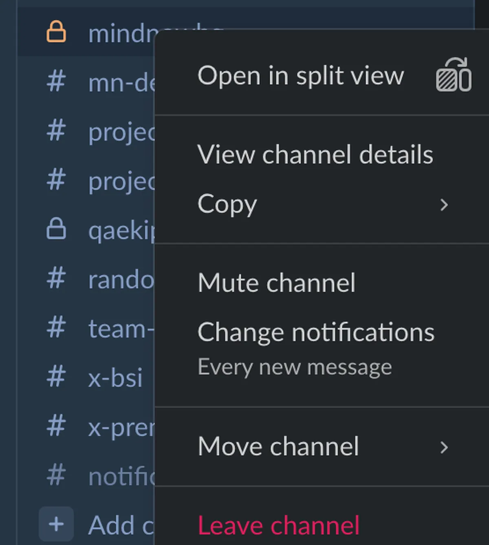489x545 pixels.
Task: Expand the Move channel submenu
Action: tap(444, 447)
